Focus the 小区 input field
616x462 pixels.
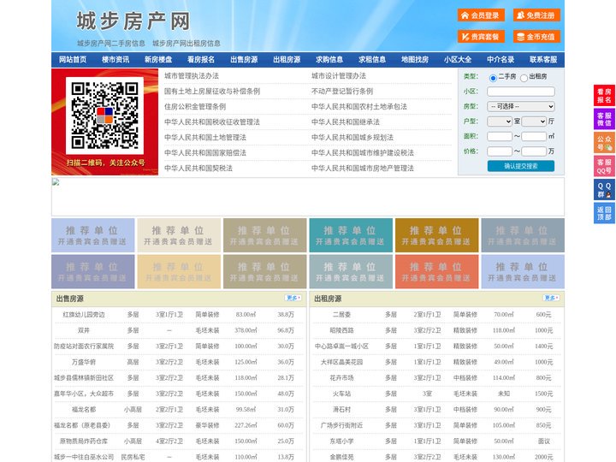point(521,92)
